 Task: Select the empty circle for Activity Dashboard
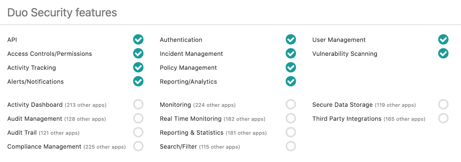pyautogui.click(x=138, y=104)
